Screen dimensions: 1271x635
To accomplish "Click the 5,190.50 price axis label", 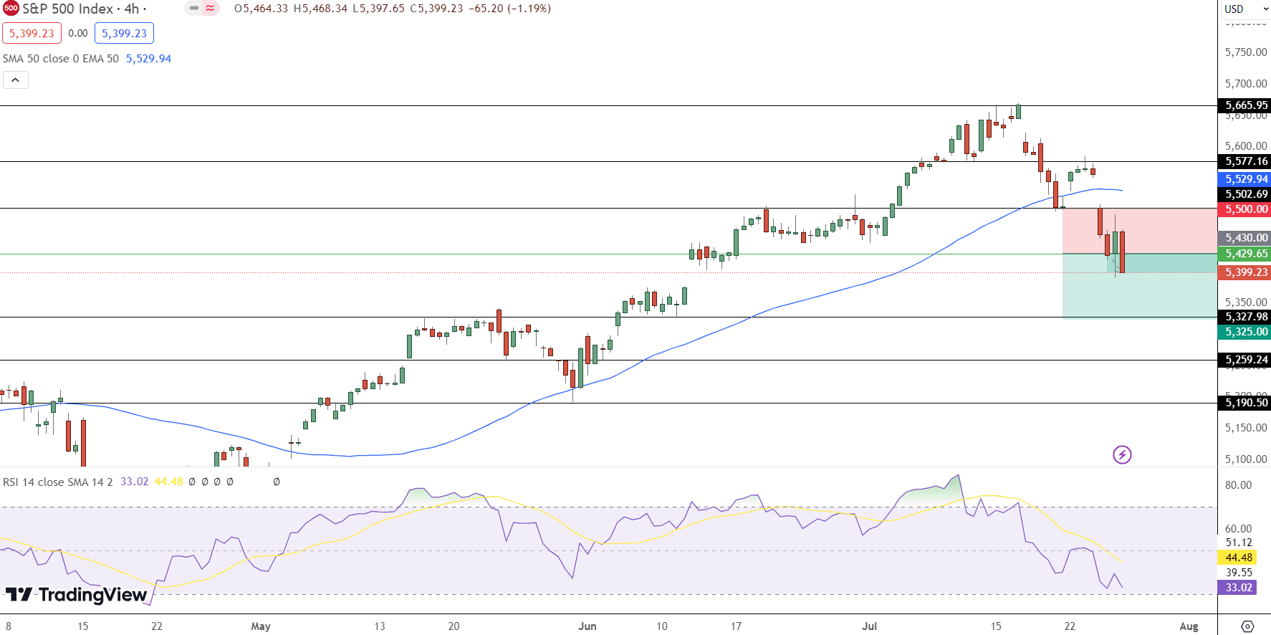I will [1244, 403].
